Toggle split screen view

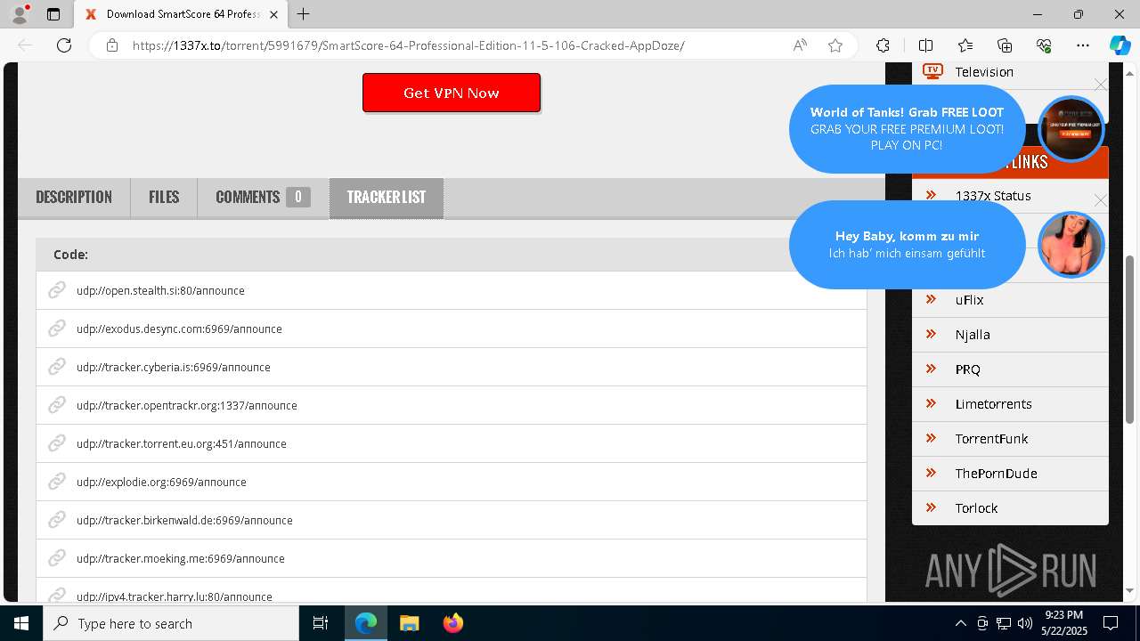pos(925,45)
